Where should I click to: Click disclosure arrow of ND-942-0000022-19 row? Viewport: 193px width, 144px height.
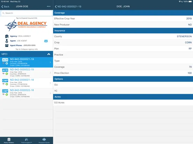50,73
